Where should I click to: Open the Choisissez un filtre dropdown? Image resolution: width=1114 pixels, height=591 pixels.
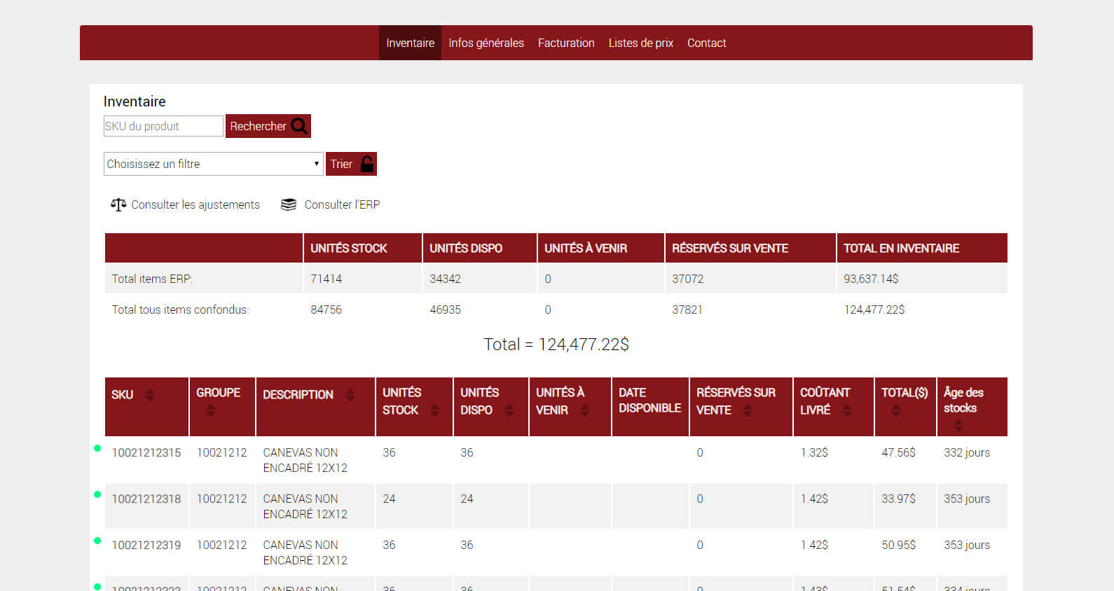(x=213, y=164)
